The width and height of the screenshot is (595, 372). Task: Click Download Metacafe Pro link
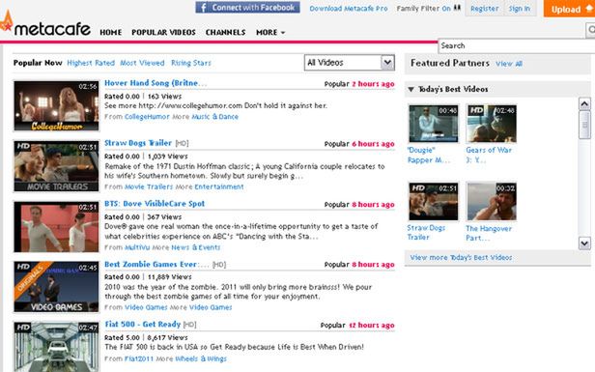pyautogui.click(x=349, y=9)
